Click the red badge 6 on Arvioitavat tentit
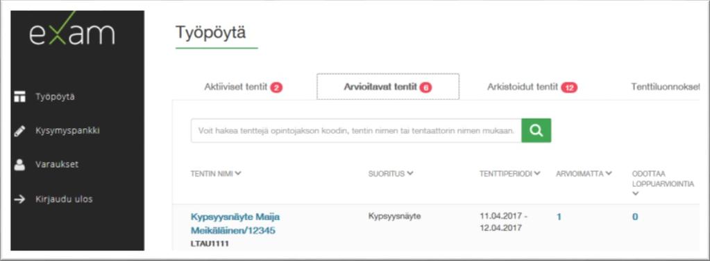710x261 pixels. coord(425,88)
